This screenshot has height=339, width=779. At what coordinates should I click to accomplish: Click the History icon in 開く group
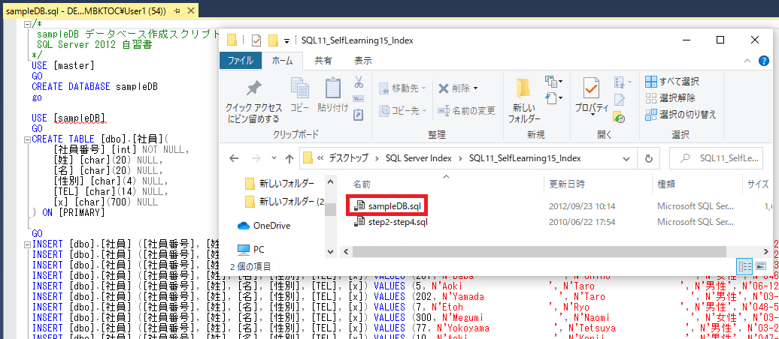point(619,117)
